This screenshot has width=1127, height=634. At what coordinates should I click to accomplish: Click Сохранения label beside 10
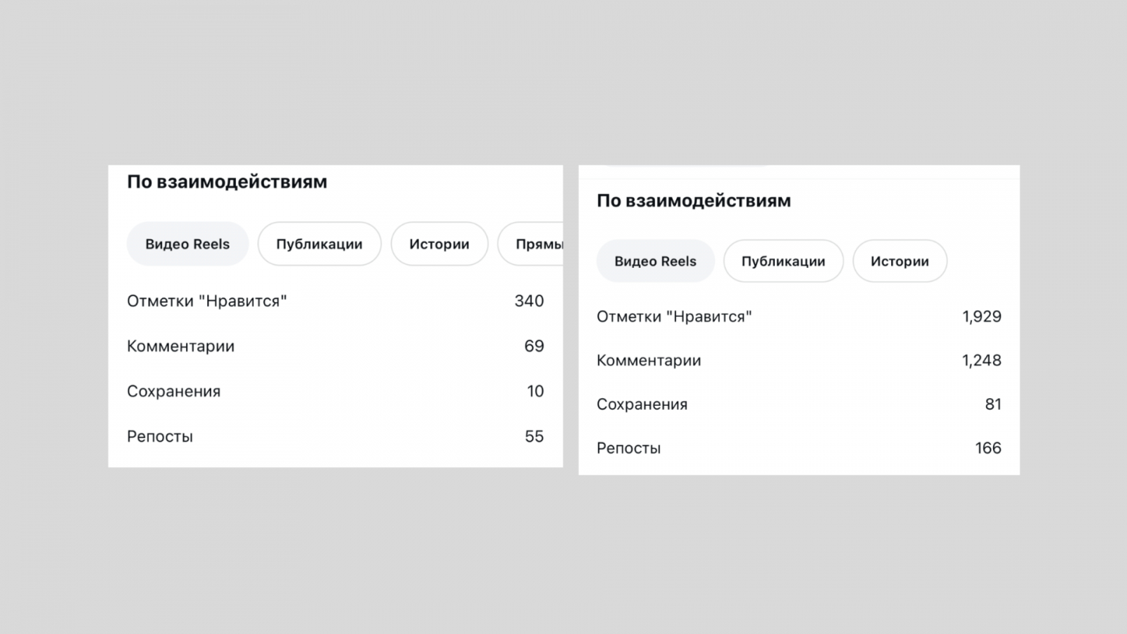173,391
